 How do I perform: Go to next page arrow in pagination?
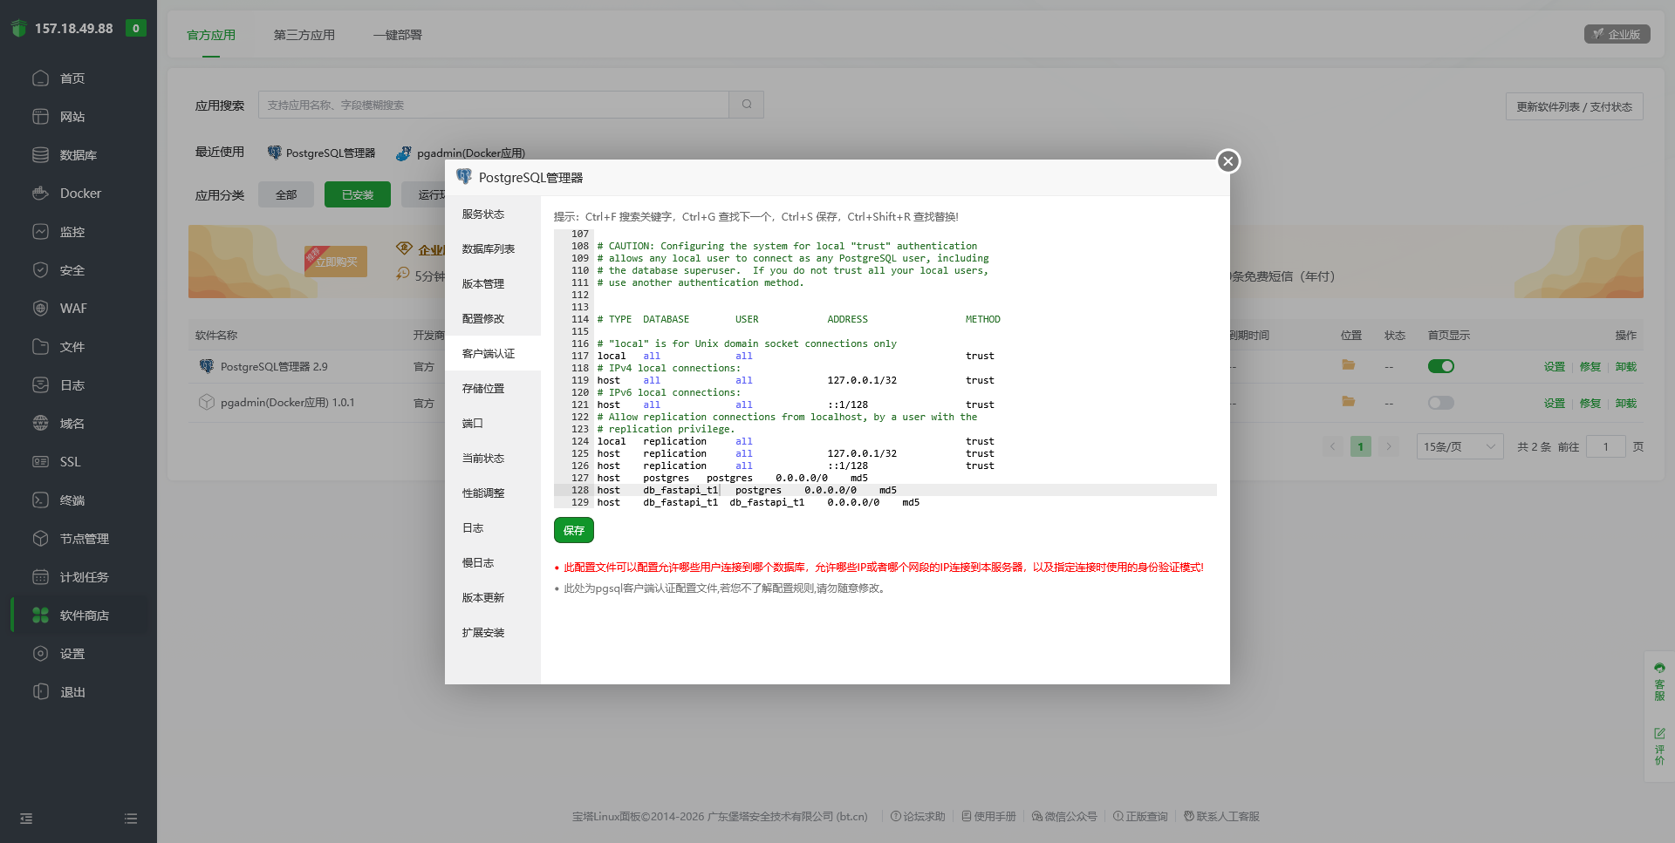1389,447
